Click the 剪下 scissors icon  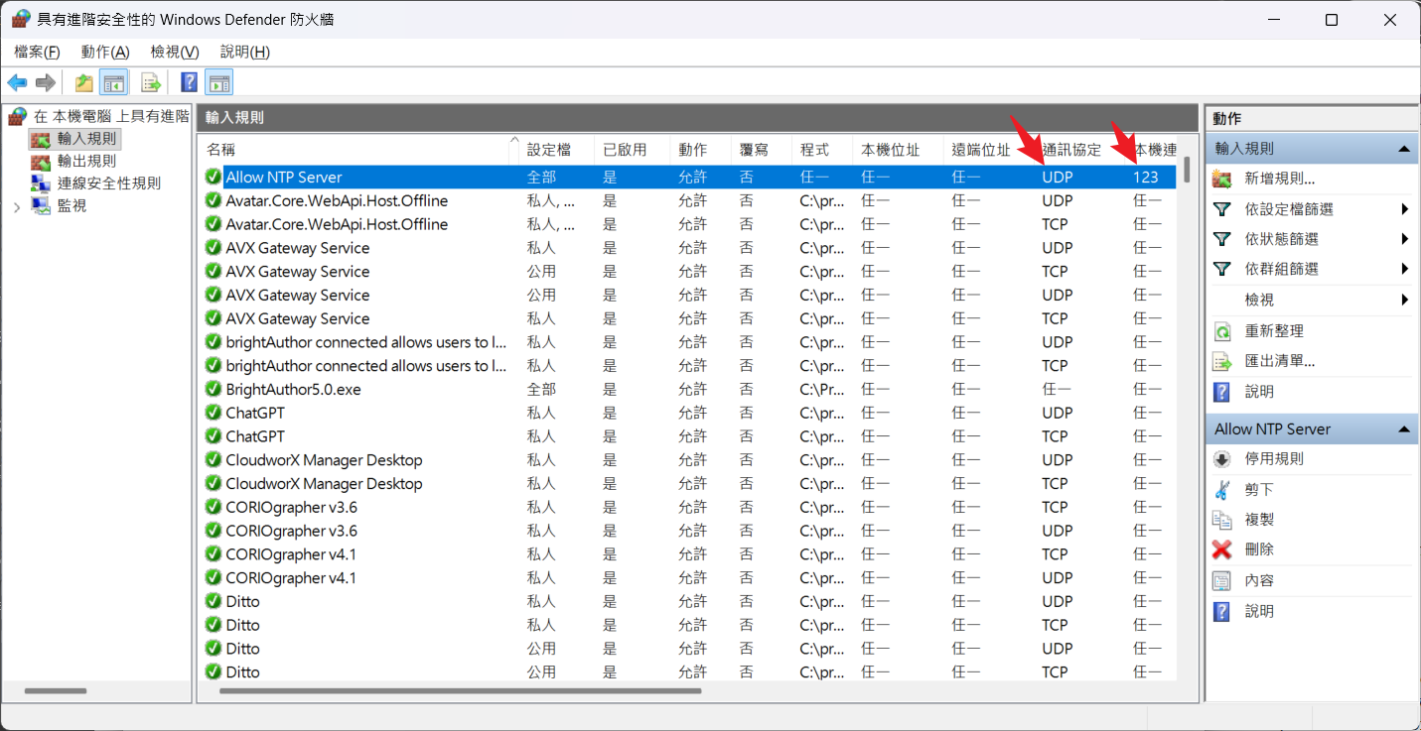(x=1222, y=490)
